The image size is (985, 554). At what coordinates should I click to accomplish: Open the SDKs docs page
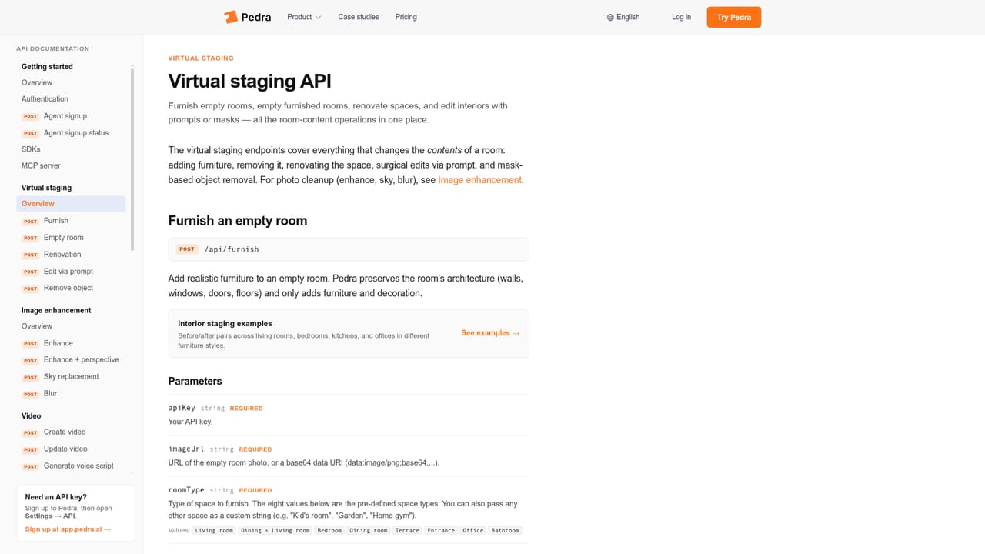[x=31, y=149]
